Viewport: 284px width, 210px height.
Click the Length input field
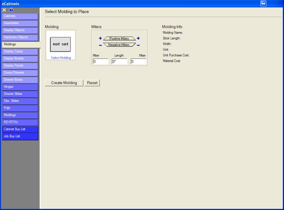119,61
